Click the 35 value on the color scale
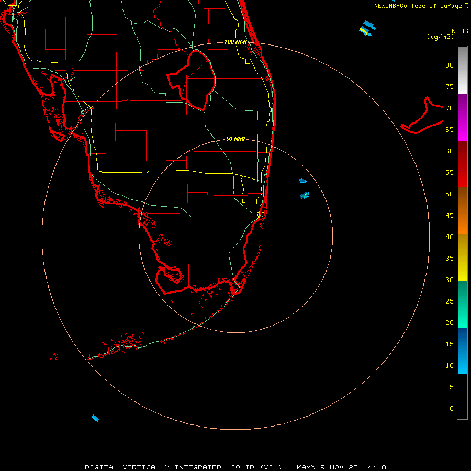471x471 pixels. 450,259
